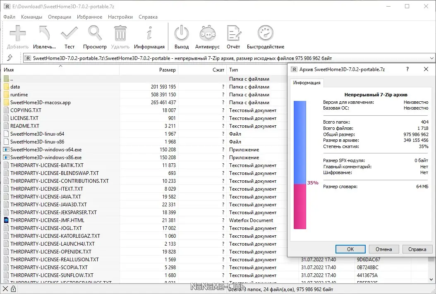Select THIRDPARTY-LICENSE-JAVA.TXT file
Image resolution: width=436 pixels, height=294 pixels.
coord(145,197)
